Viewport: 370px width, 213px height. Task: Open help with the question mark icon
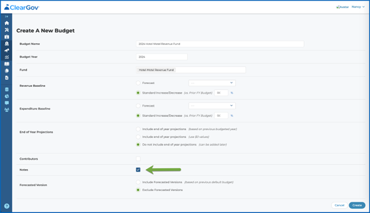7,206
